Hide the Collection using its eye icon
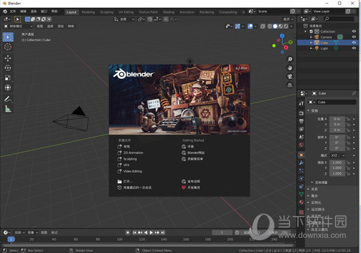Image resolution: width=361 pixels, height=253 pixels. pyautogui.click(x=354, y=31)
